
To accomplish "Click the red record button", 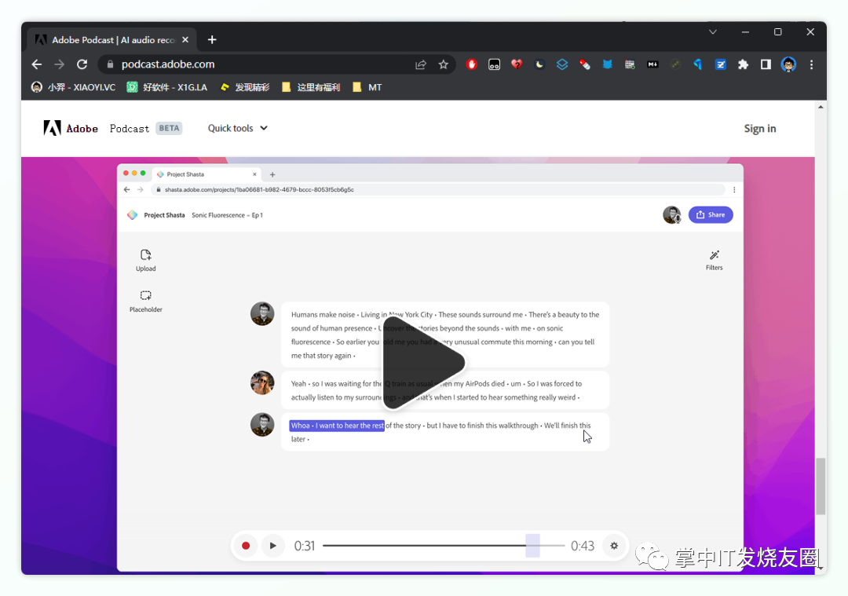I will [x=246, y=546].
